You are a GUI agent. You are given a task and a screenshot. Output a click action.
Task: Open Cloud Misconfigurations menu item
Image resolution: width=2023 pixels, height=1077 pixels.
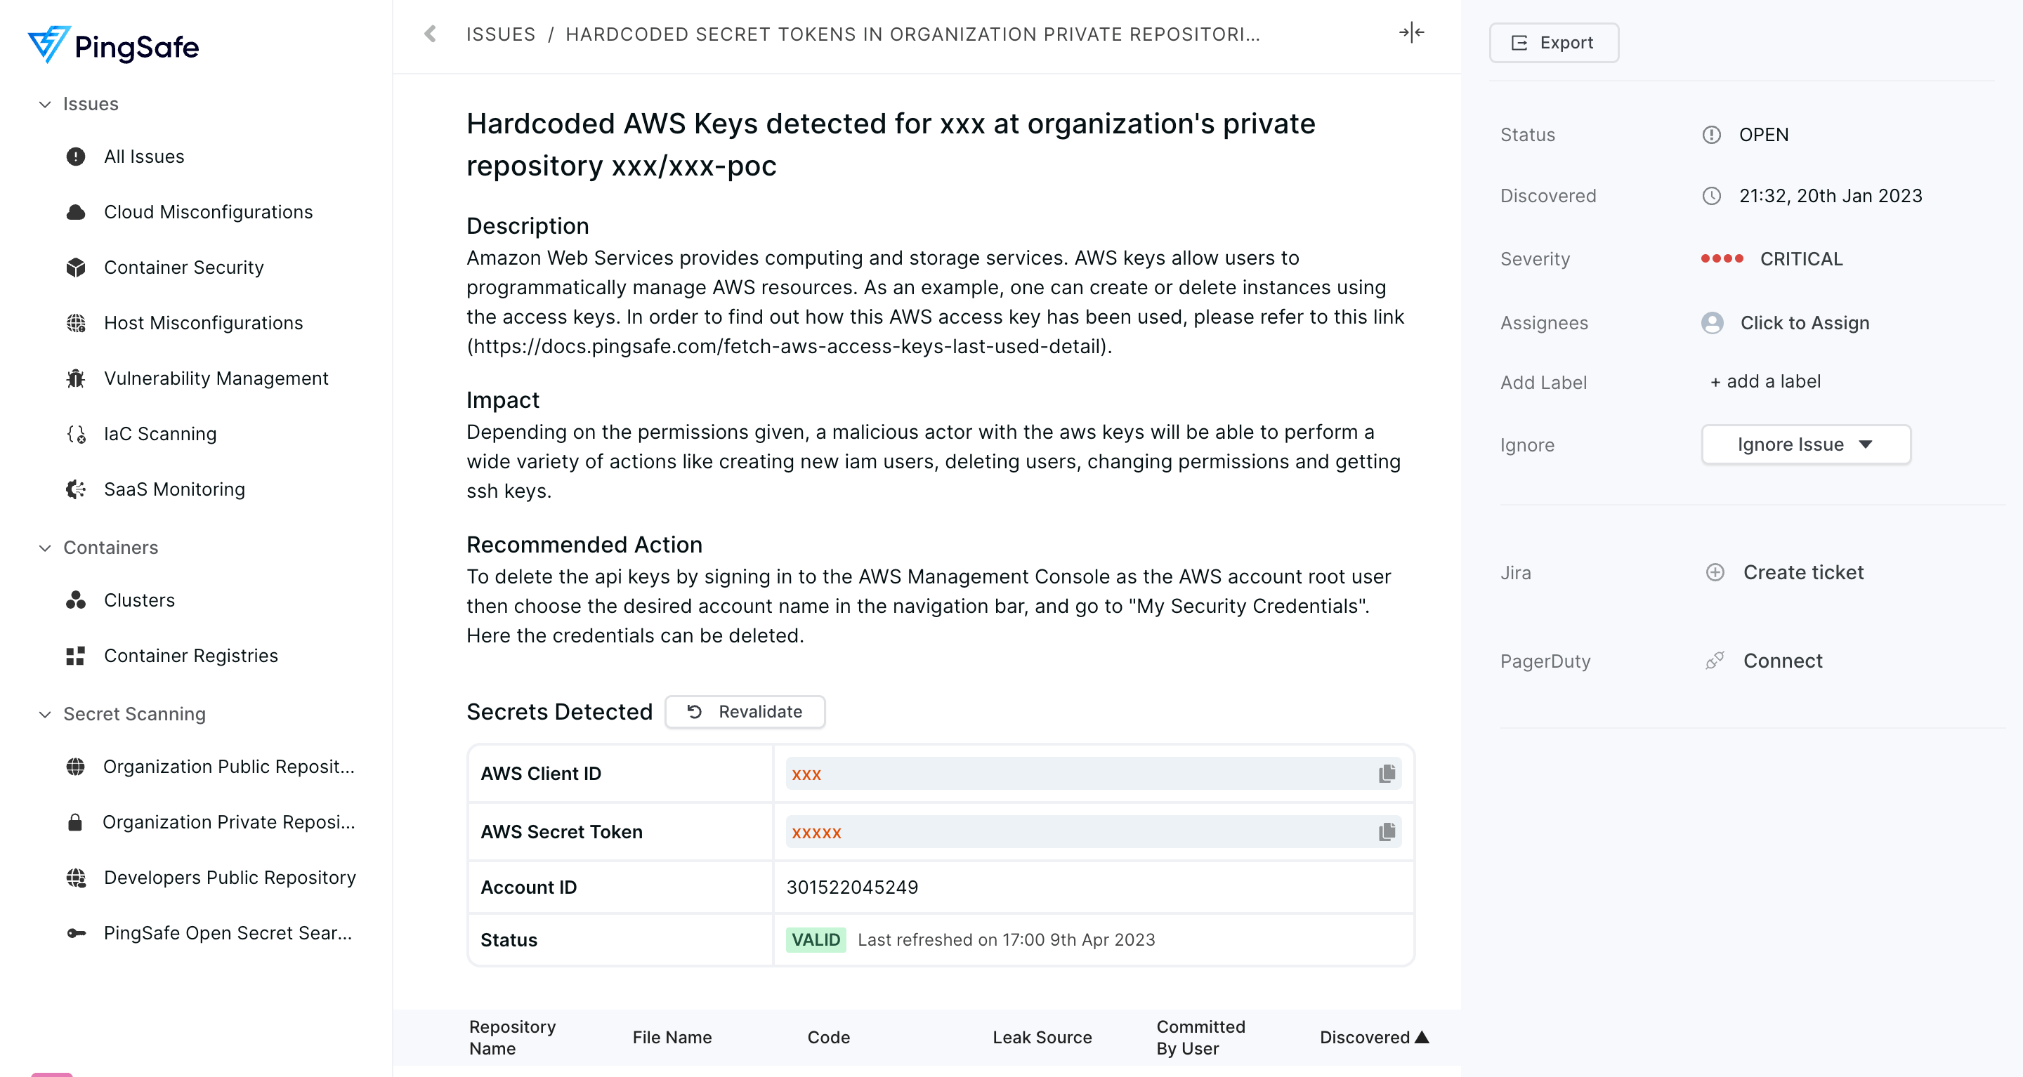pyautogui.click(x=208, y=212)
